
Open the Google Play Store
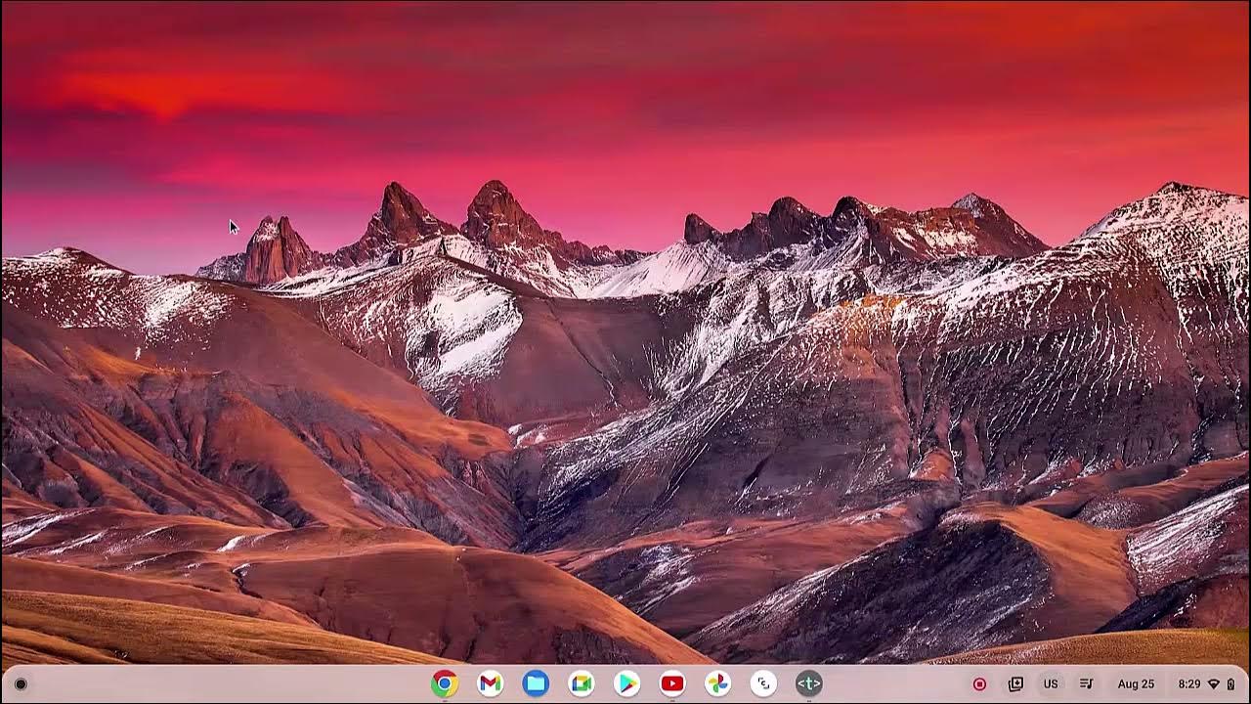tap(626, 684)
